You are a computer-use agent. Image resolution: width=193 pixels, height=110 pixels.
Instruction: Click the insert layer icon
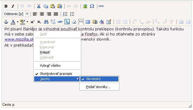coord(88,22)
